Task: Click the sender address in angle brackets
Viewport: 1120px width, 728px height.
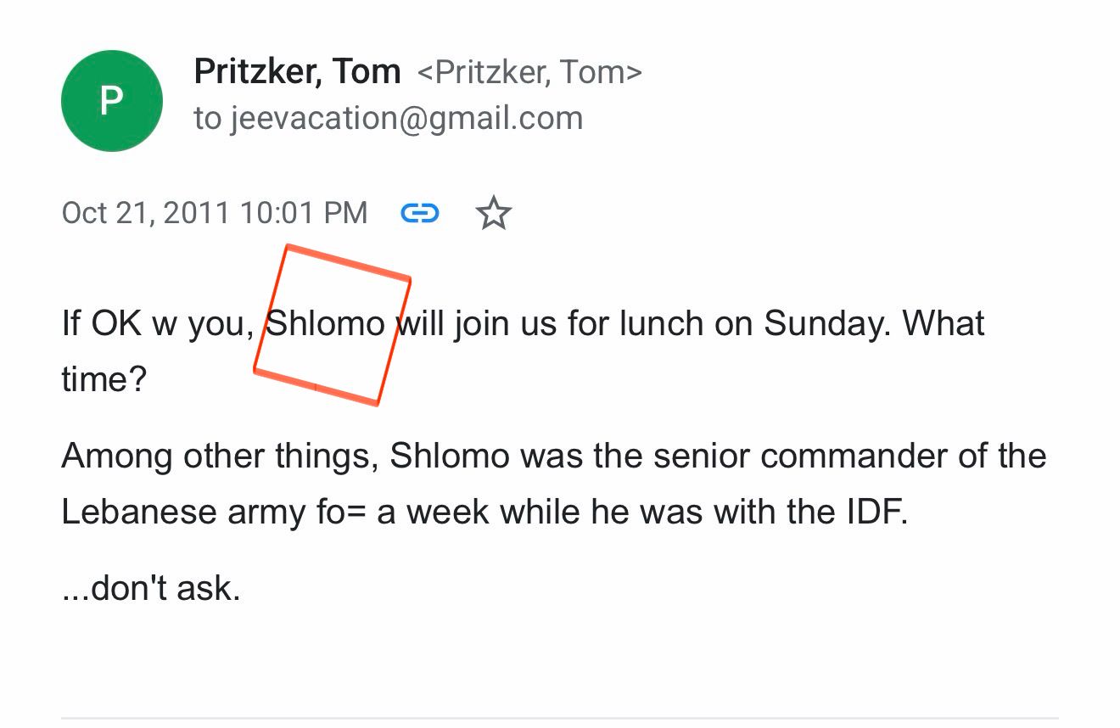Action: click(529, 72)
